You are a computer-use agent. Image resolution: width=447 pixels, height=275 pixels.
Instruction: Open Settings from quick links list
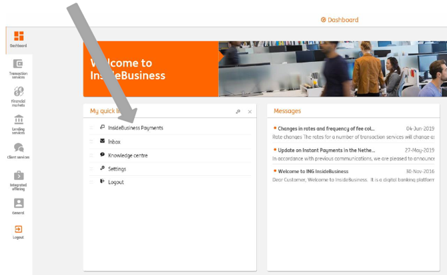coord(117,169)
